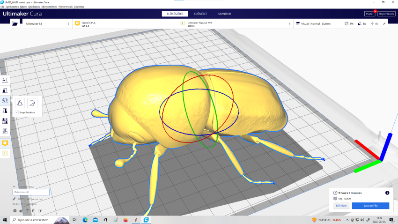Click the Save to File button
This screenshot has height=224, width=398.
pyautogui.click(x=370, y=206)
